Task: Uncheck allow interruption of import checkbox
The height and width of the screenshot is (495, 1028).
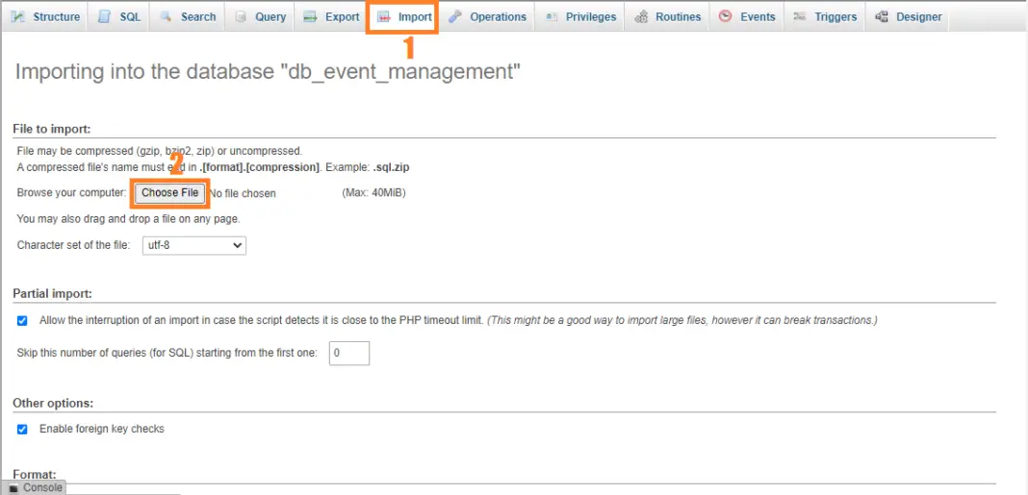Action: pos(22,320)
